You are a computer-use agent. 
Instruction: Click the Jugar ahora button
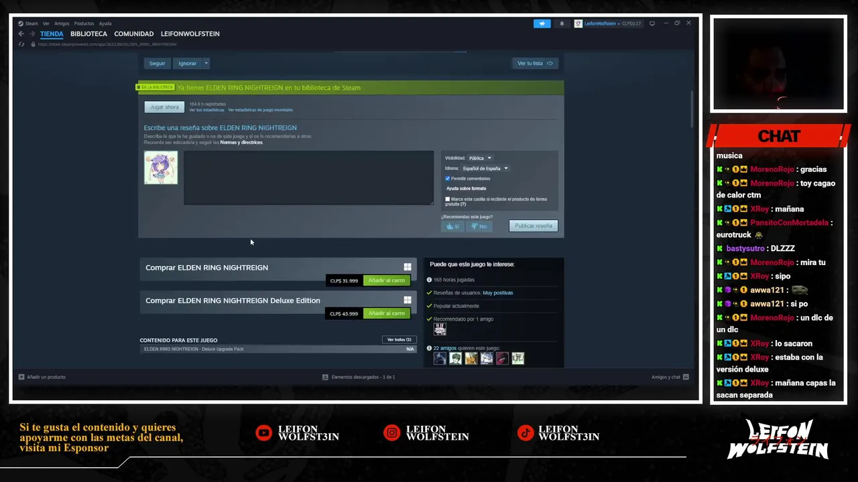[x=164, y=107]
